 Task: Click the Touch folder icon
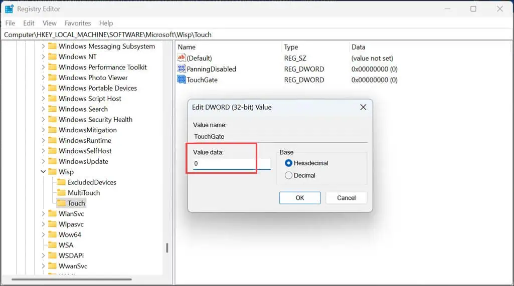tap(61, 203)
